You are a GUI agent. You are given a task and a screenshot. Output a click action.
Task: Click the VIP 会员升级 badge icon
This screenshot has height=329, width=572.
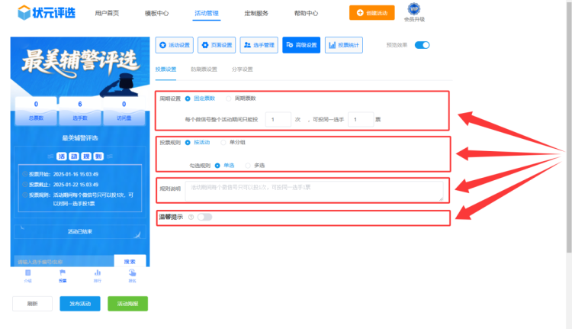click(x=413, y=10)
